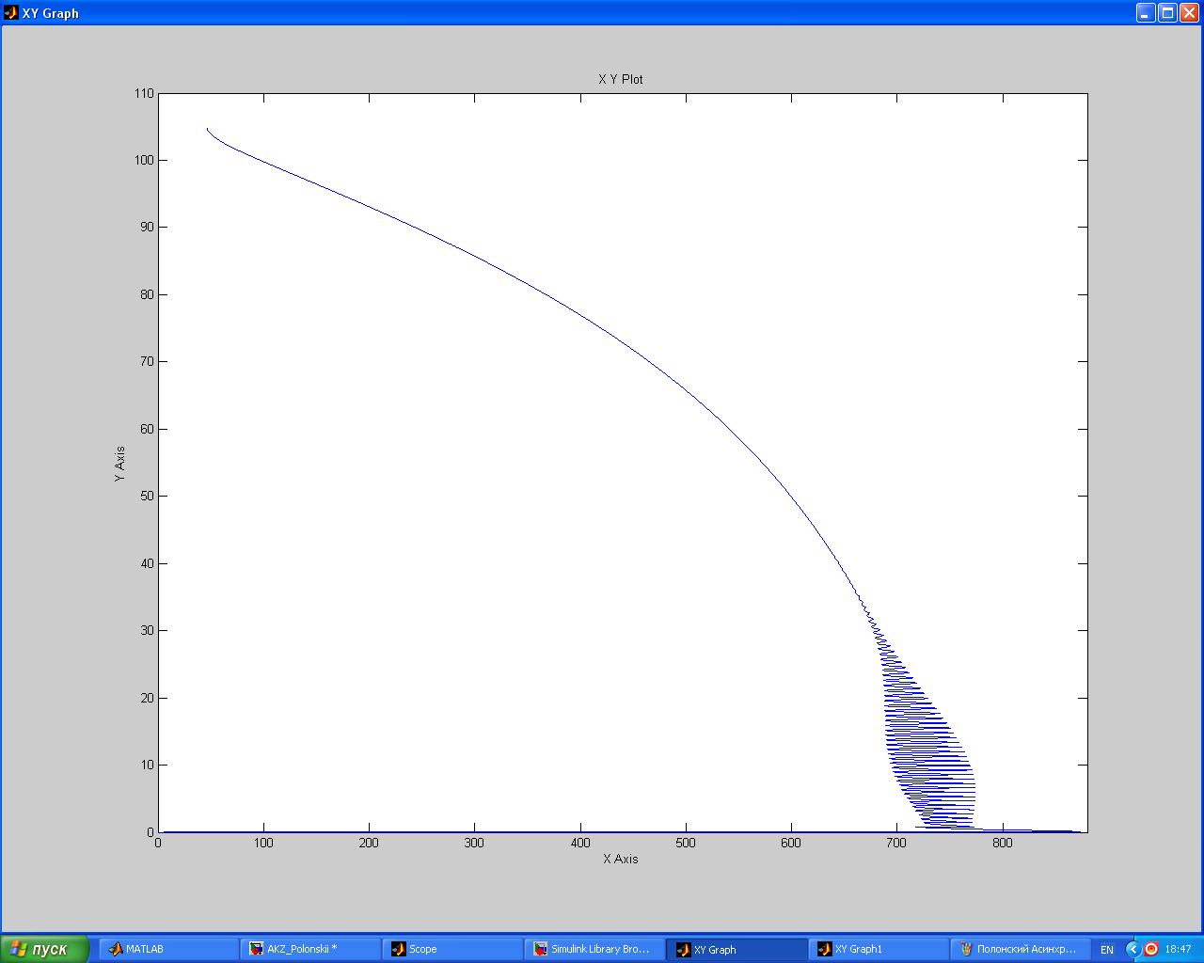Screen dimensions: 1204x963
Task: Click Y-axis tick label 110
Action: pyautogui.click(x=144, y=93)
